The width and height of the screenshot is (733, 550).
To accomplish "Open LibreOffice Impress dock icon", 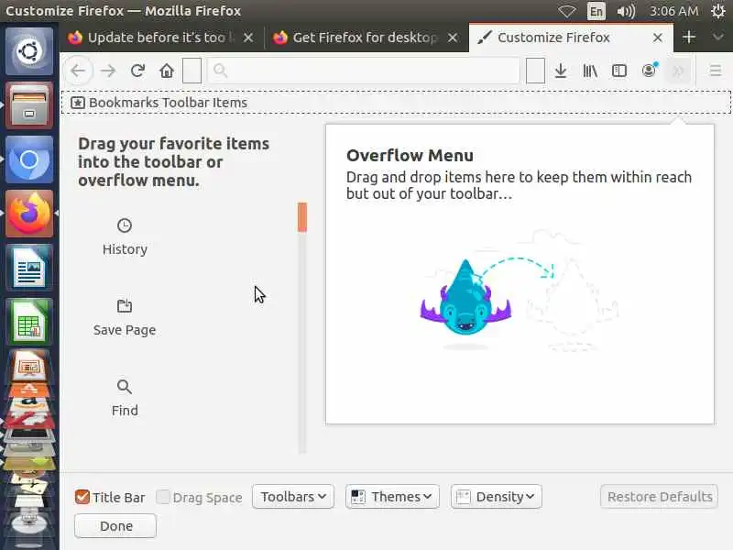I will (29, 366).
